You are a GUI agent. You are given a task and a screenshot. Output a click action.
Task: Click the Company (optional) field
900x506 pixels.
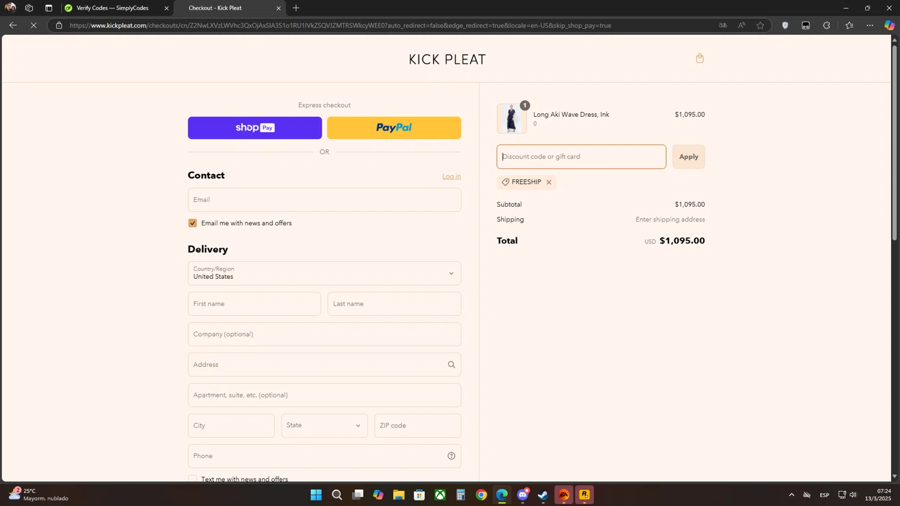[325, 335]
